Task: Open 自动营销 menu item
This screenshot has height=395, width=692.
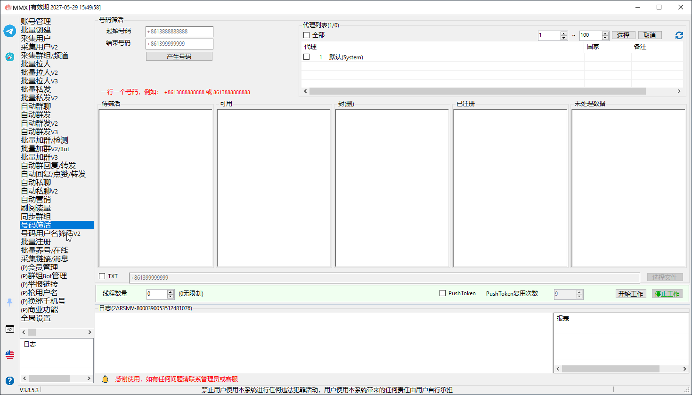Action: (x=36, y=200)
